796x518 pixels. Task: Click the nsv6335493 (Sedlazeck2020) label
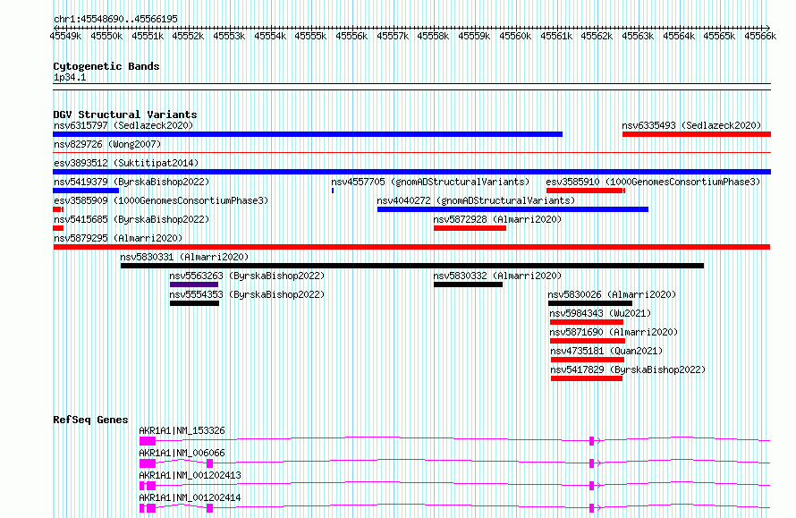pyautogui.click(x=691, y=125)
